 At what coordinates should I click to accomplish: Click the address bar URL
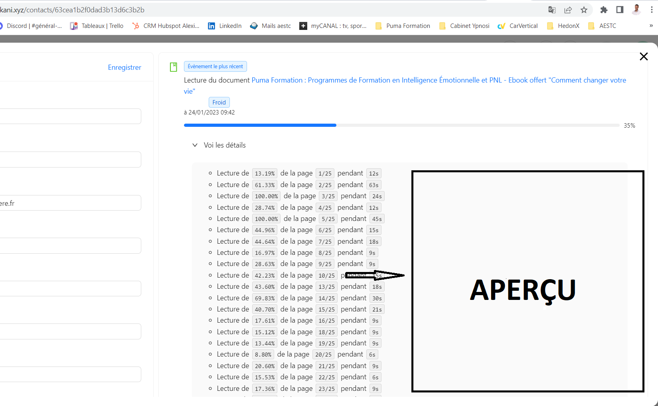(72, 10)
